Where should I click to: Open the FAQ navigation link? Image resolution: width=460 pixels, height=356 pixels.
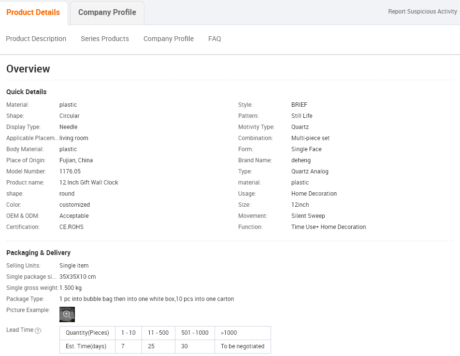tap(215, 39)
